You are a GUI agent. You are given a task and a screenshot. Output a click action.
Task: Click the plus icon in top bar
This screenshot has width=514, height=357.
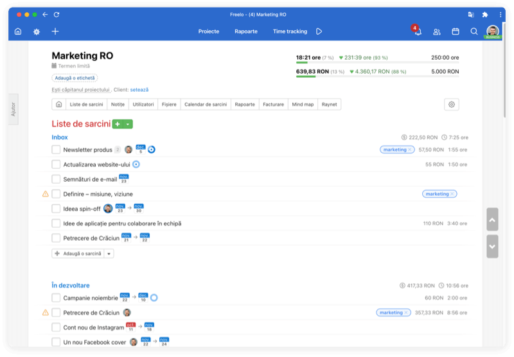click(x=55, y=31)
